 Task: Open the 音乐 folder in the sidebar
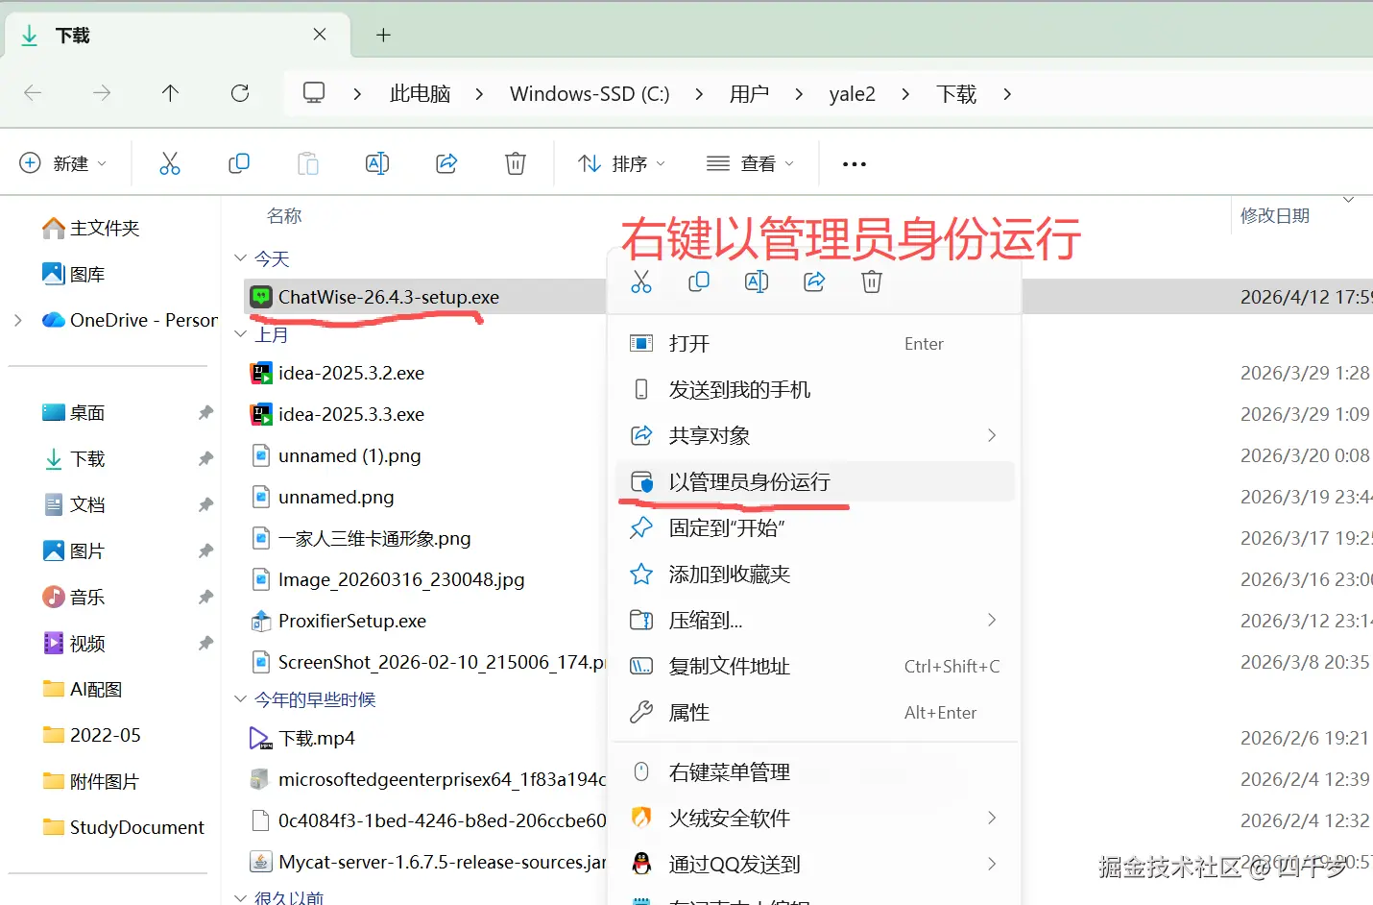(84, 597)
